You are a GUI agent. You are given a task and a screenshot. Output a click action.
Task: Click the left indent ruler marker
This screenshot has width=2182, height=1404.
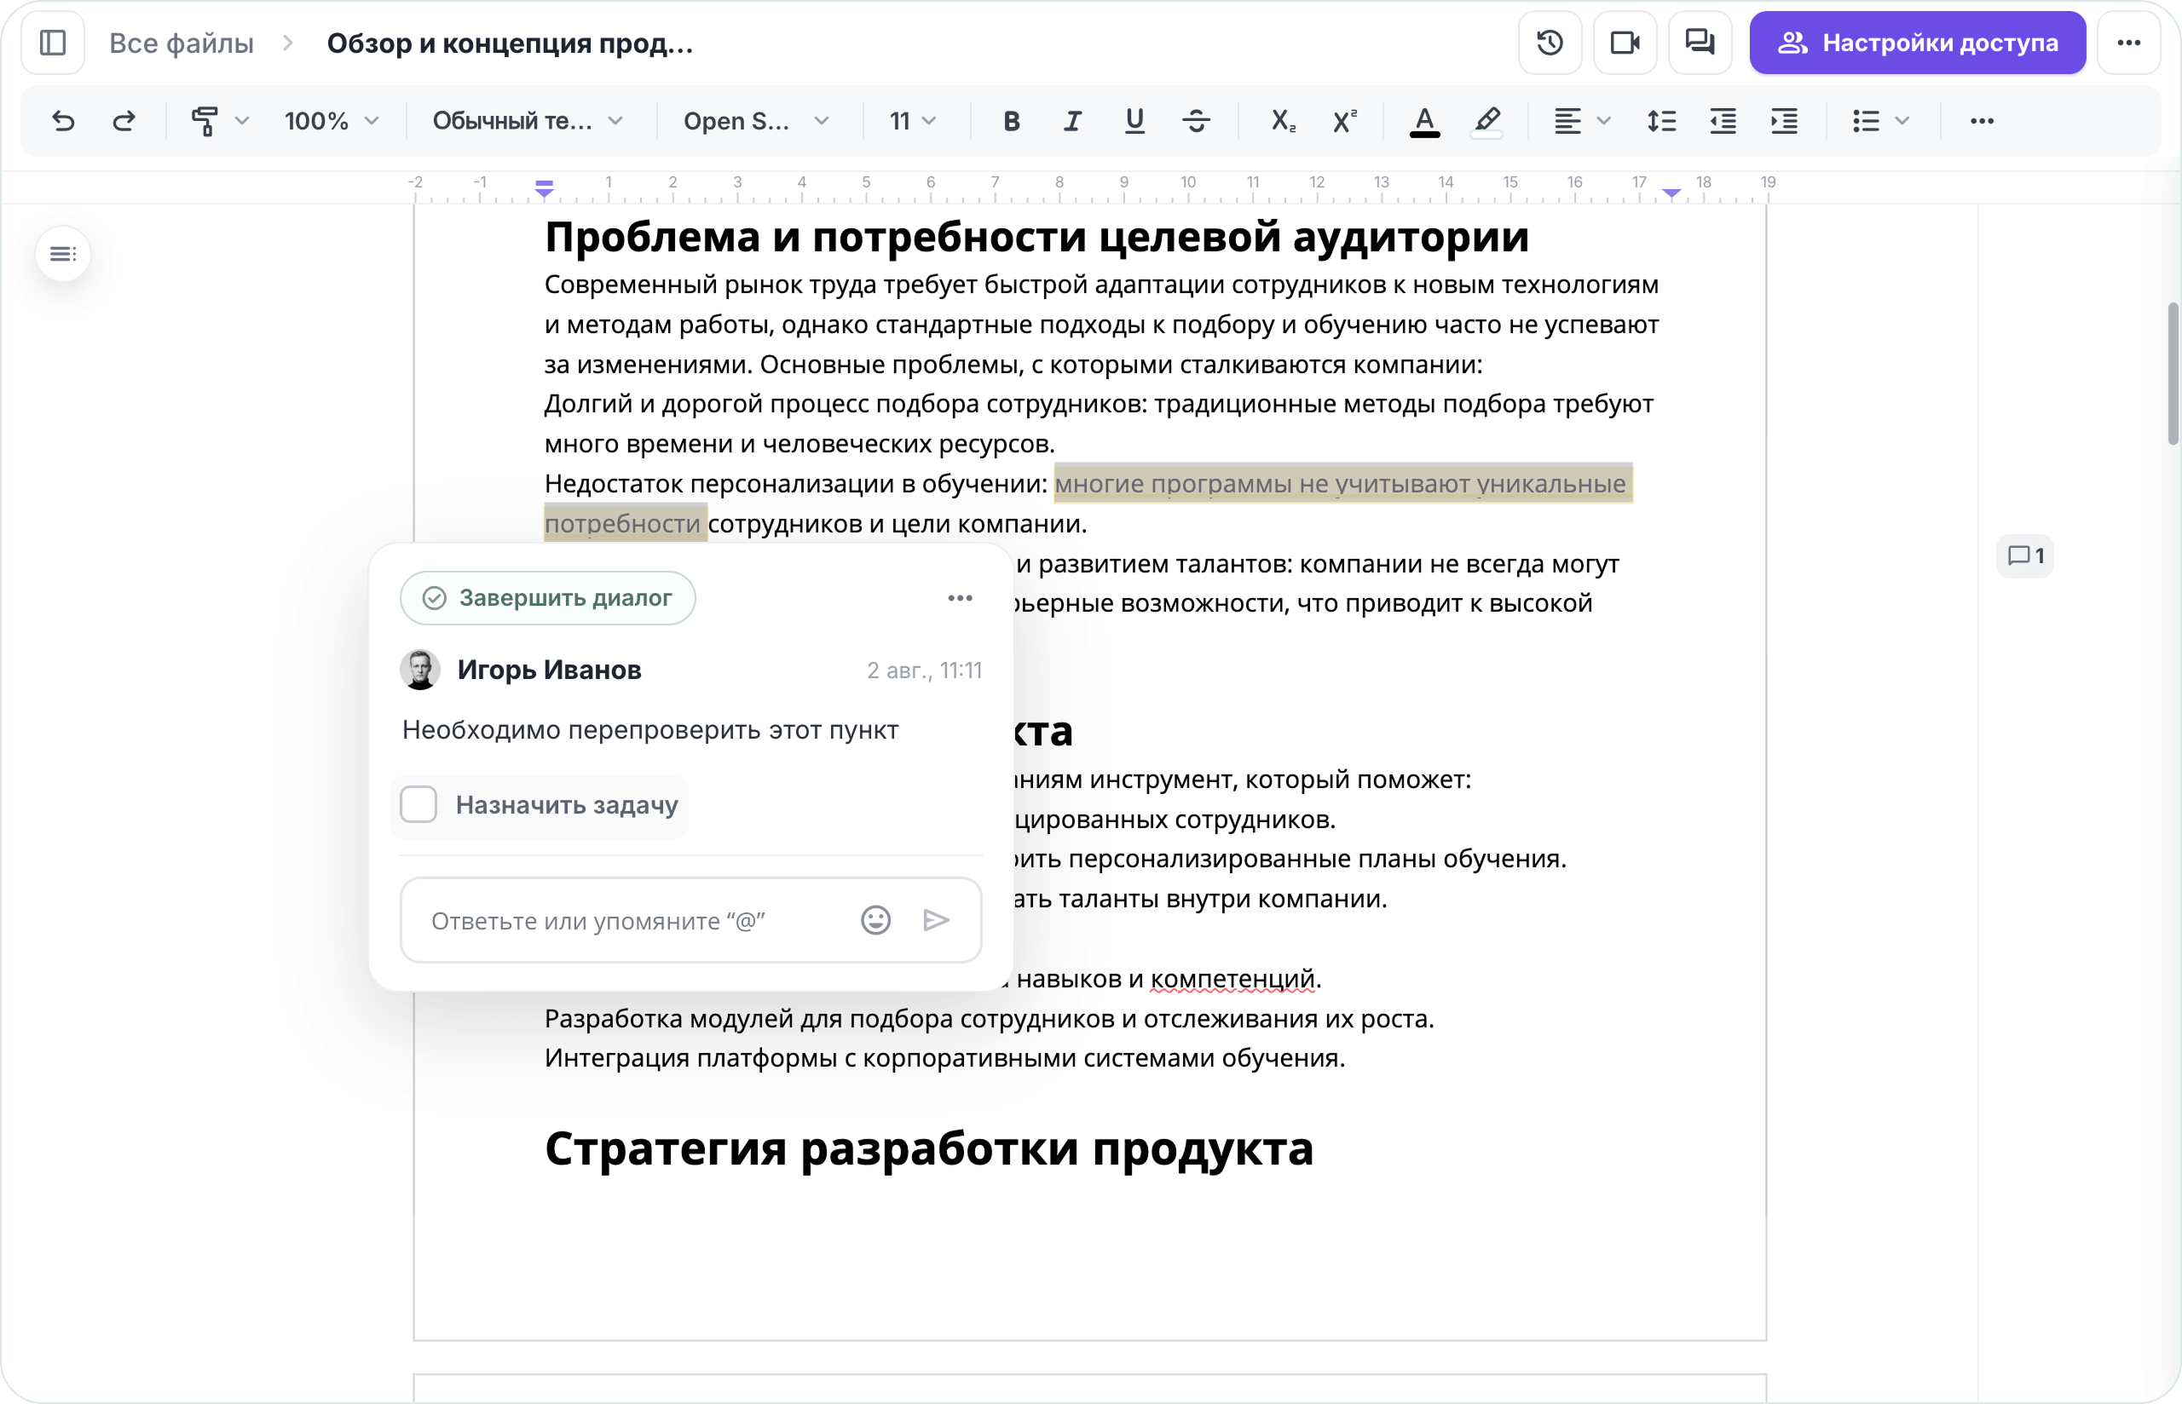coord(544,187)
